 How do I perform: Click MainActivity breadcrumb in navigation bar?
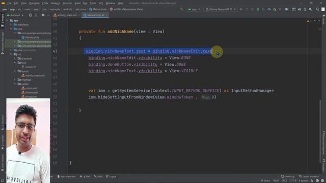98,9
